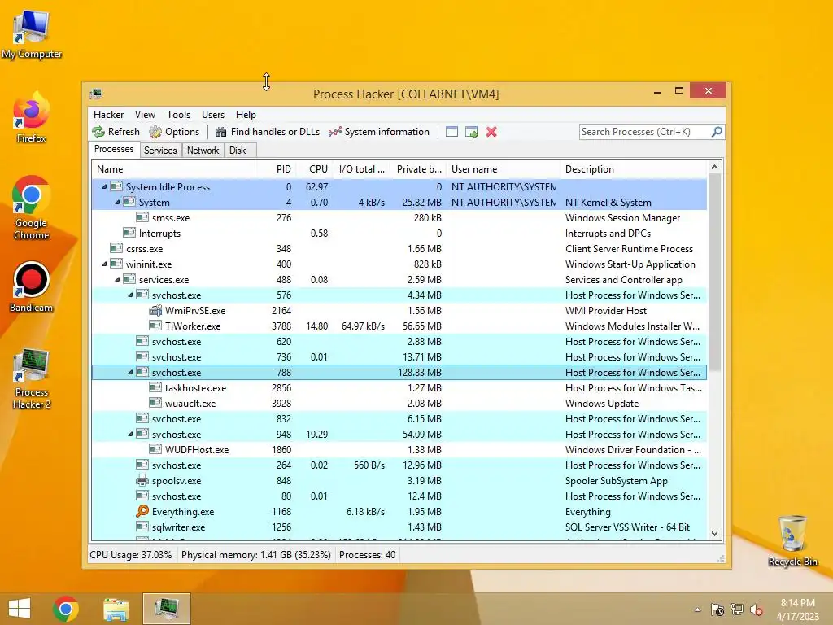Image resolution: width=833 pixels, height=625 pixels.
Task: Sort by the CPU column header
Action: coord(314,169)
